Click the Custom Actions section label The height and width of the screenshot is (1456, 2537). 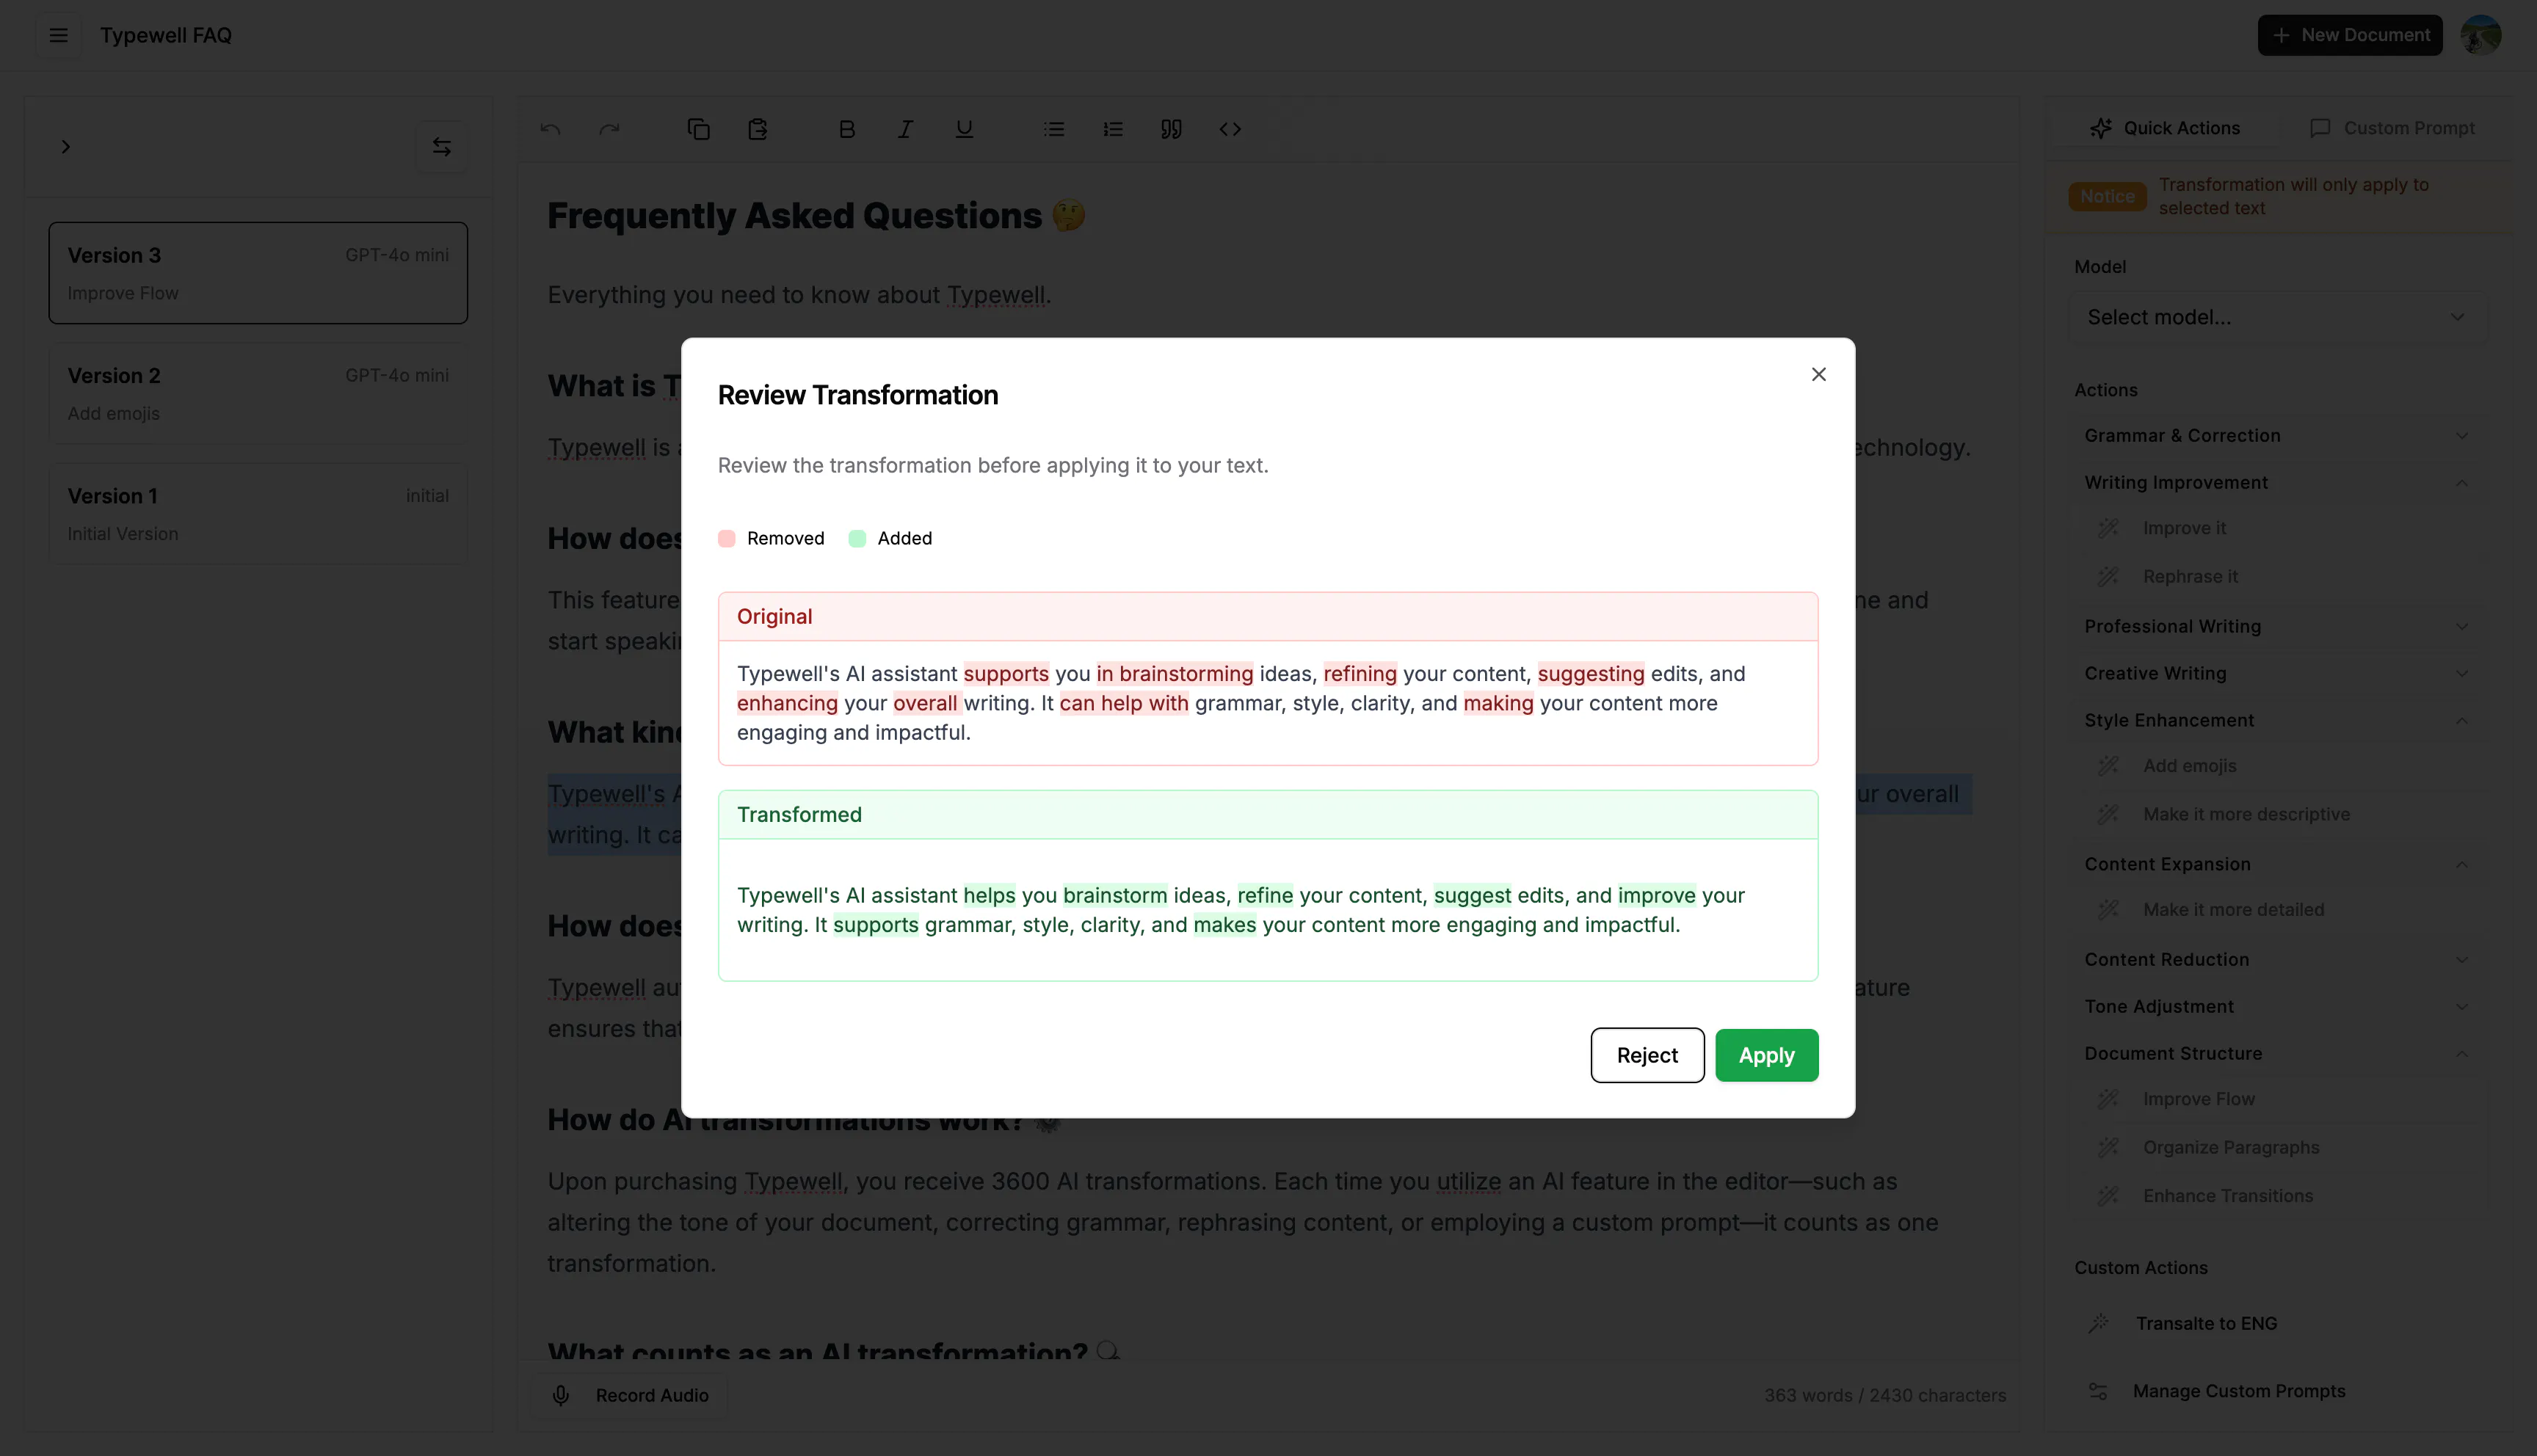pyautogui.click(x=2141, y=1268)
